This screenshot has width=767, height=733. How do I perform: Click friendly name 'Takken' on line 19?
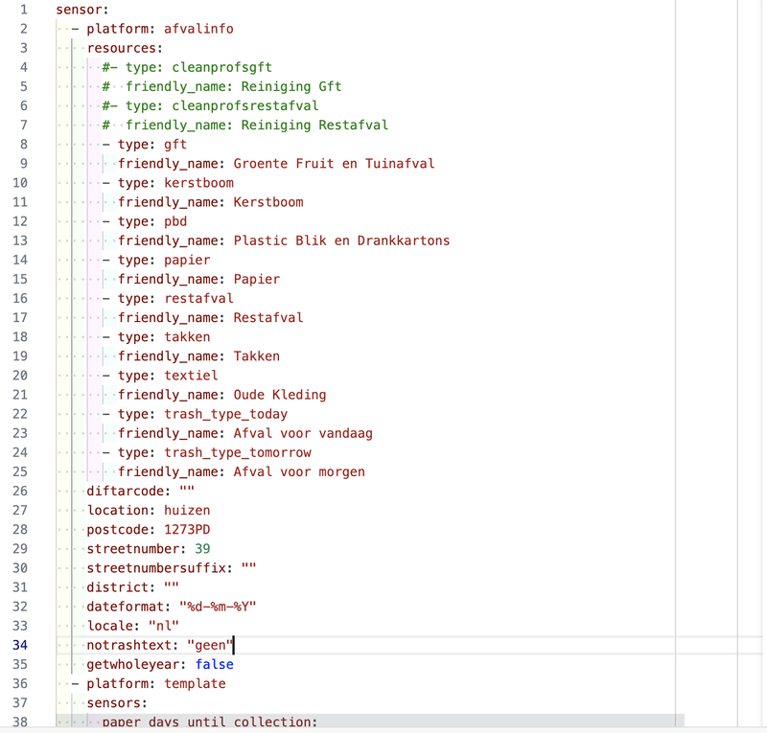tap(256, 356)
